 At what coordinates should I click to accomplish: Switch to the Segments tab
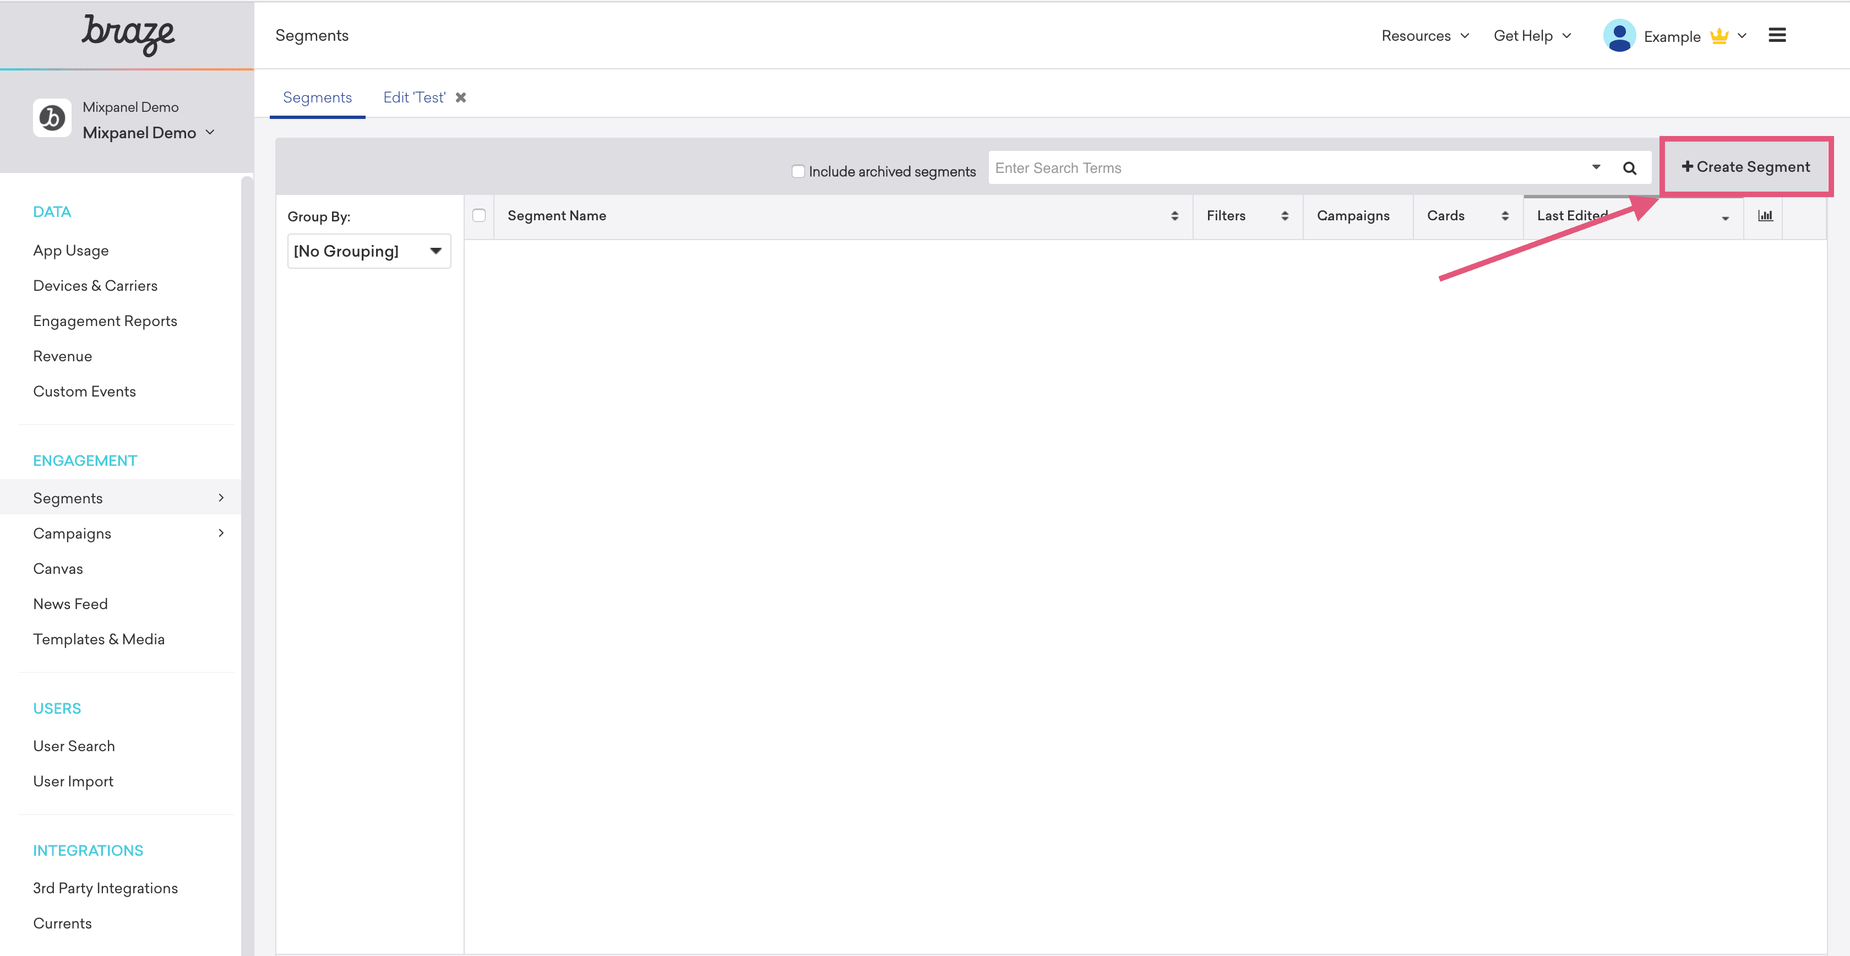pyautogui.click(x=317, y=97)
